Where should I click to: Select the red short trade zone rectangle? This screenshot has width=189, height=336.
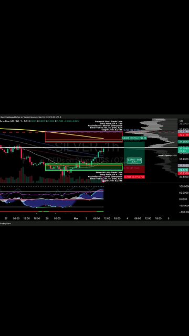click(84, 137)
